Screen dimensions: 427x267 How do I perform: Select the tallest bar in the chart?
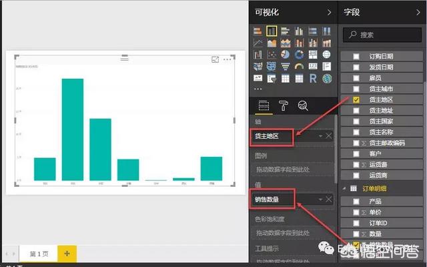73,129
